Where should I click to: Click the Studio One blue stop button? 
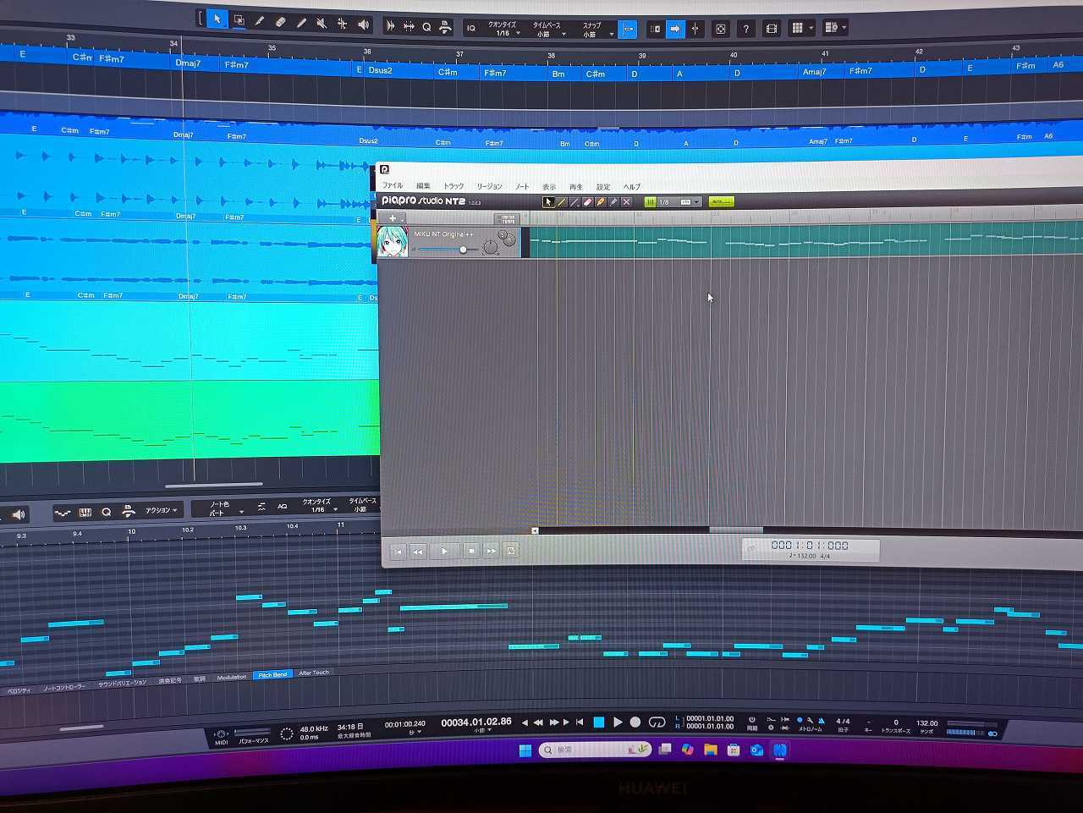tap(599, 722)
